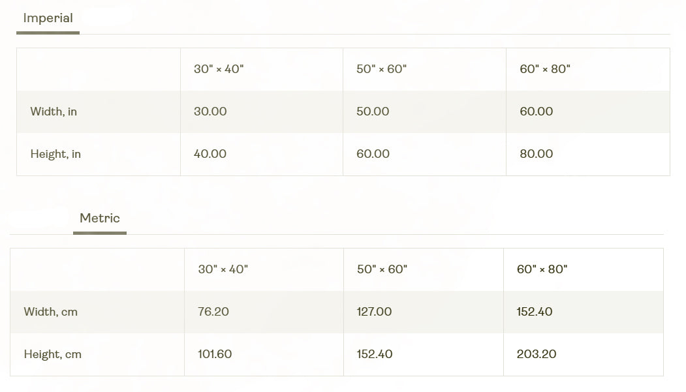This screenshot has height=392, width=686.
Task: Click the Width, cm row label
Action: 51,312
